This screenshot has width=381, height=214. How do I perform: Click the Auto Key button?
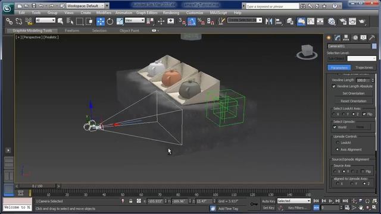coord(268,201)
